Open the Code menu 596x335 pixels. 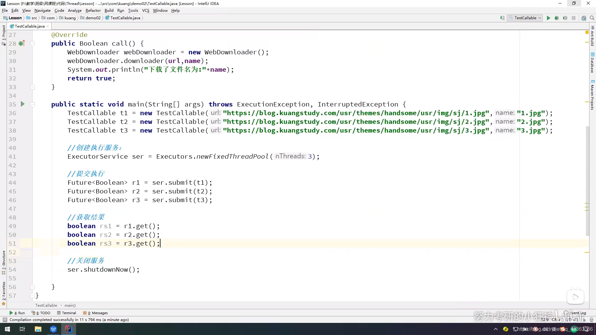pyautogui.click(x=59, y=11)
